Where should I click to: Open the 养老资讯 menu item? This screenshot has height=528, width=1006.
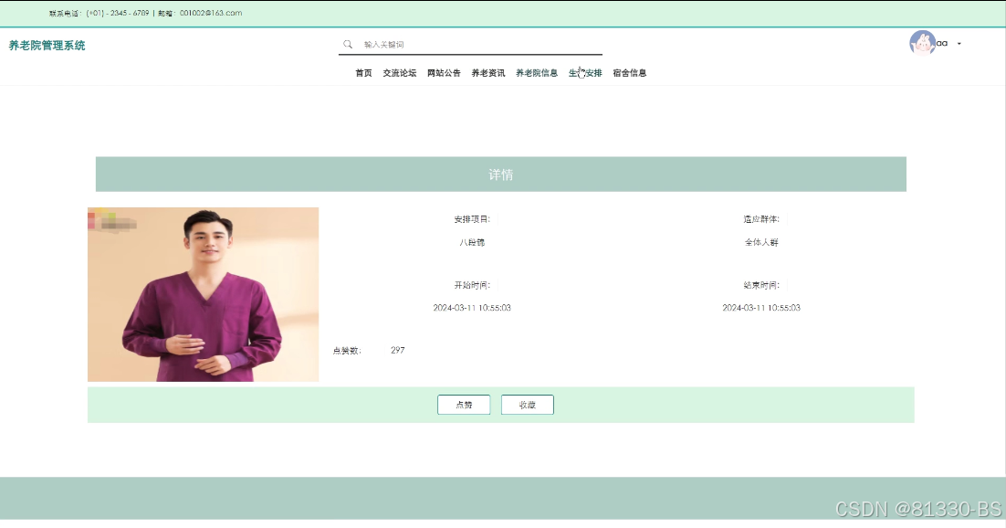tap(488, 73)
